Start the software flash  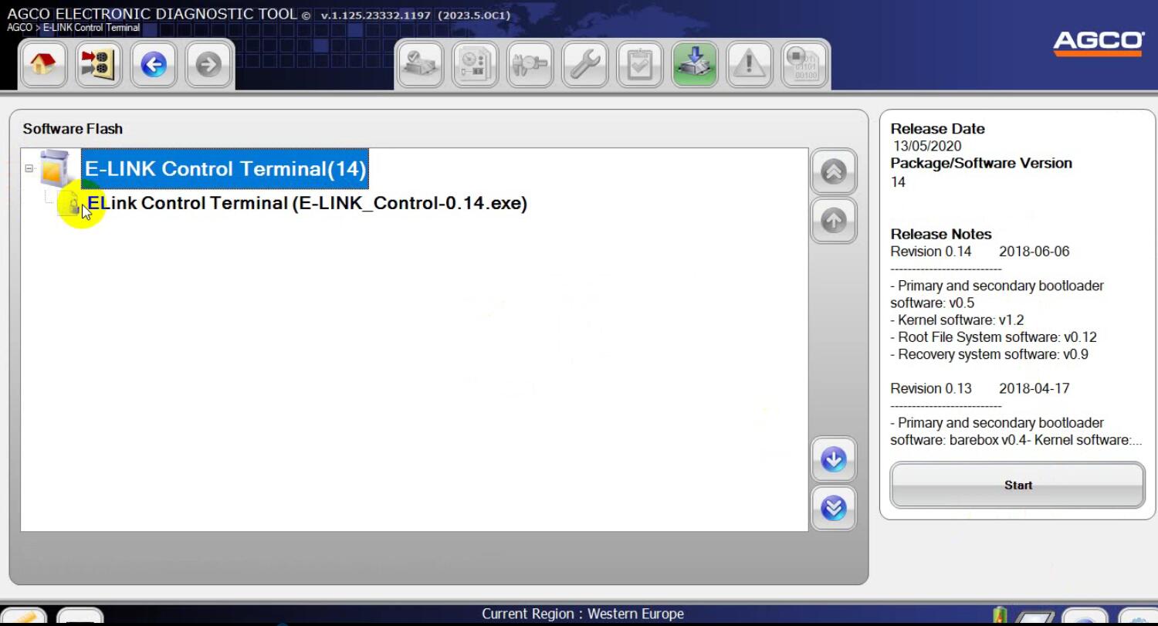pyautogui.click(x=1017, y=485)
